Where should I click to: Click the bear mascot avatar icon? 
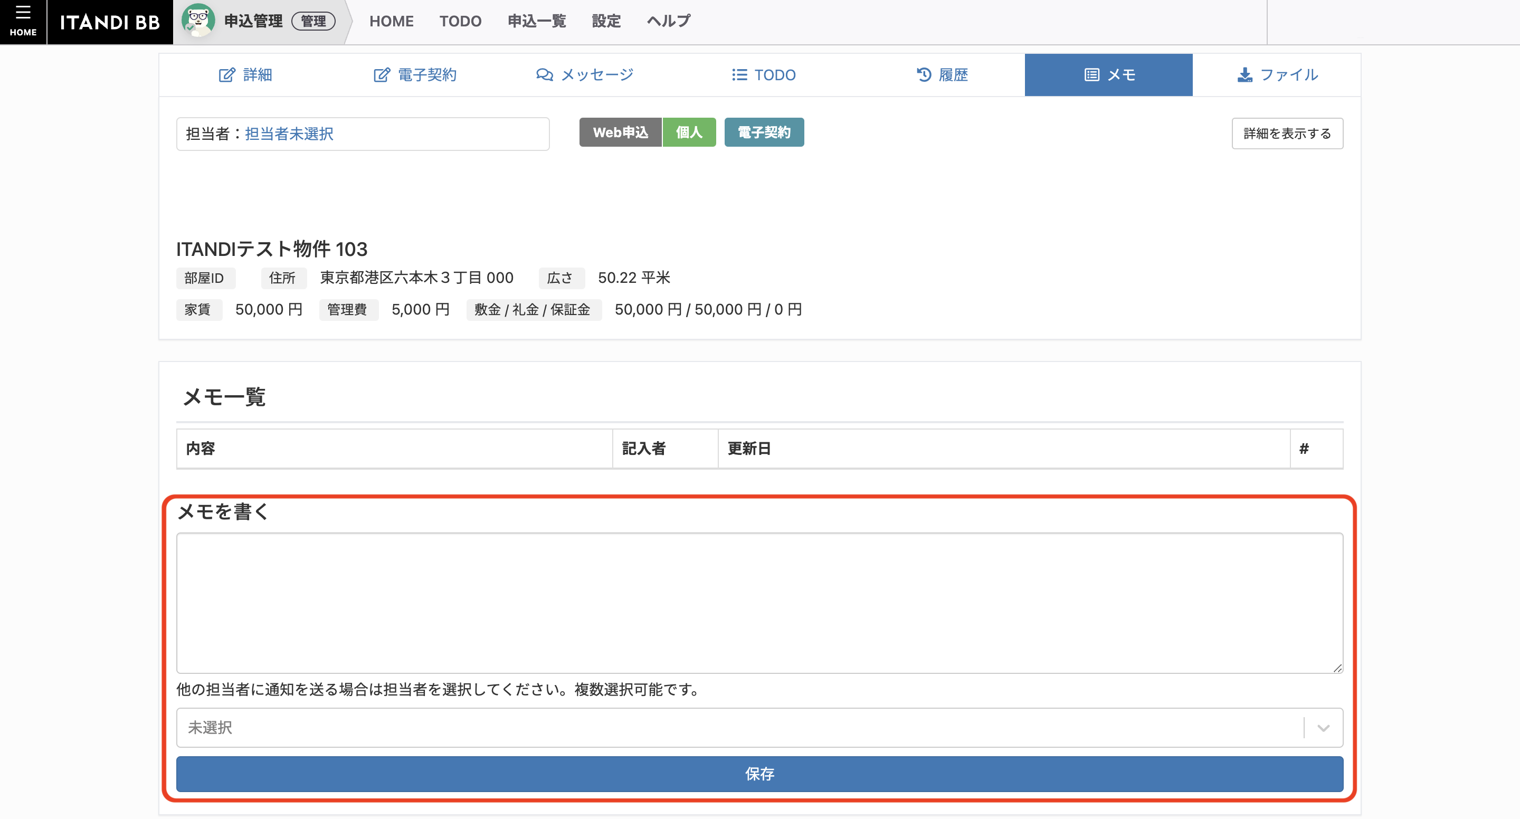[x=198, y=21]
